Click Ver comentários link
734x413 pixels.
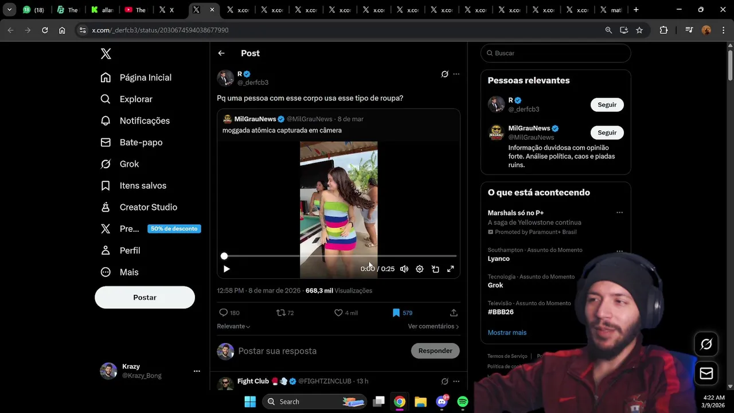point(434,326)
